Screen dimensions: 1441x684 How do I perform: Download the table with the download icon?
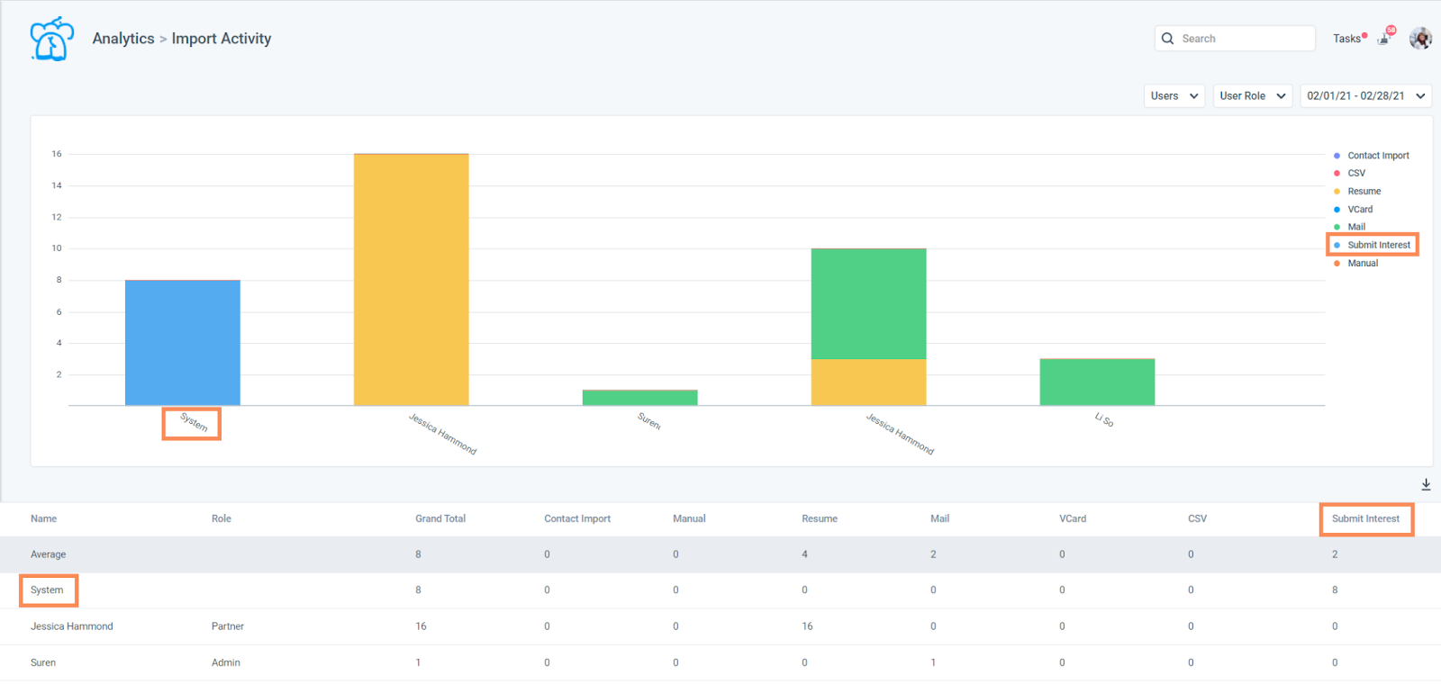tap(1426, 484)
